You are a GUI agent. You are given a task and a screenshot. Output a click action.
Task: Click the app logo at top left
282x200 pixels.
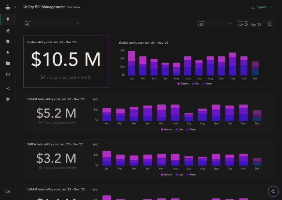(8, 7)
